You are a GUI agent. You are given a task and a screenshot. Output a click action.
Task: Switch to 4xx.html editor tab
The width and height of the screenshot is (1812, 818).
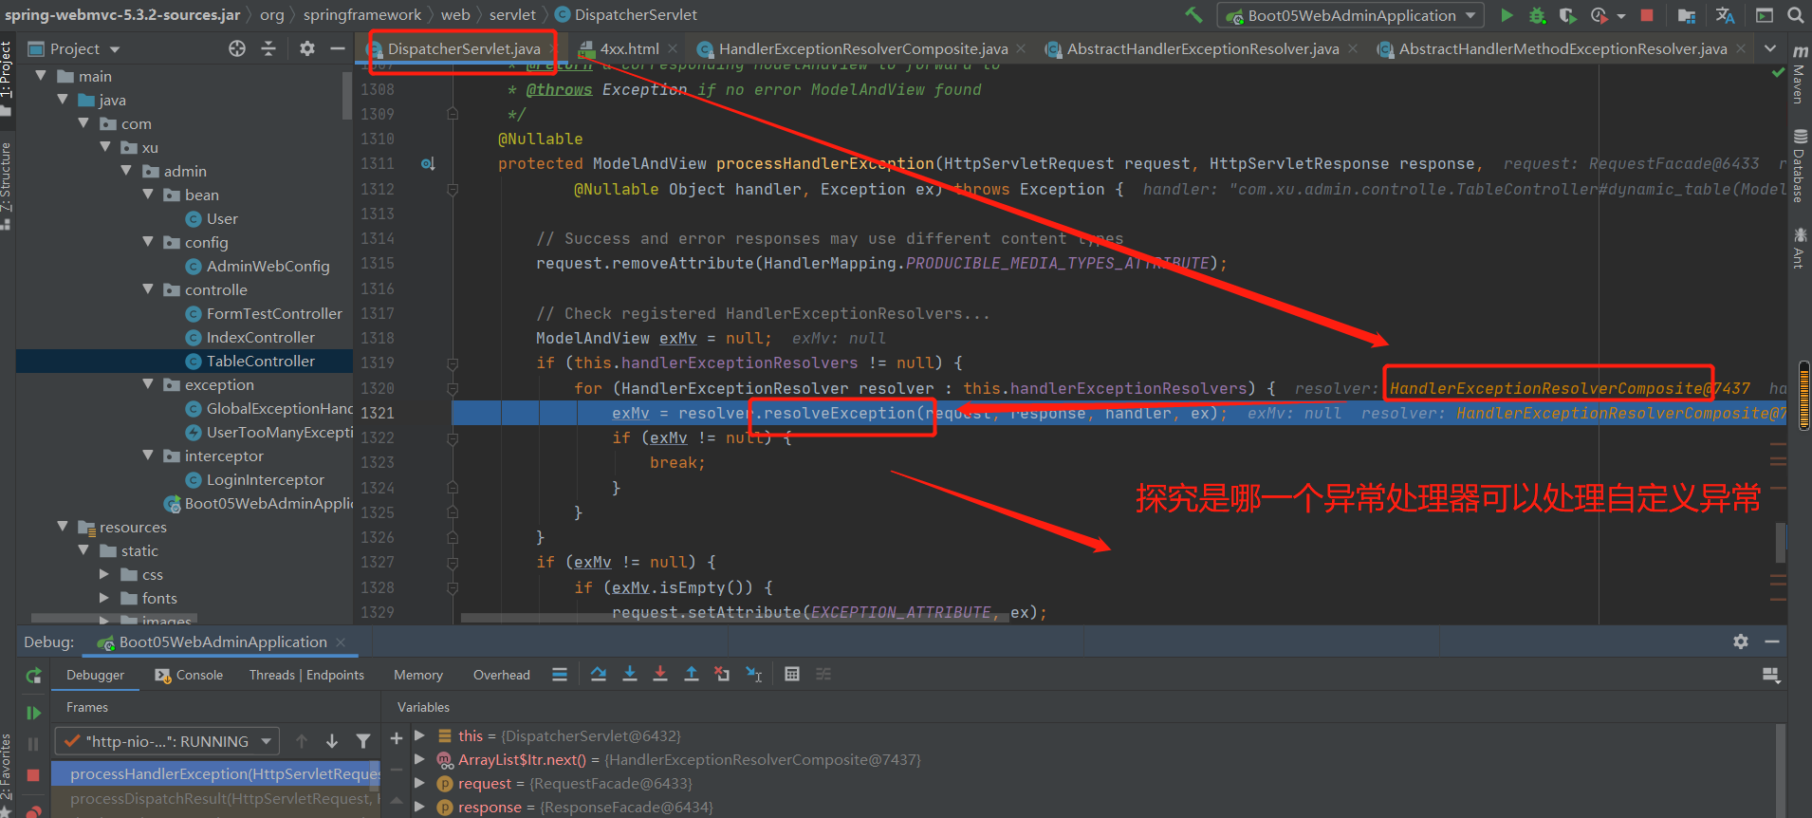pyautogui.click(x=628, y=48)
